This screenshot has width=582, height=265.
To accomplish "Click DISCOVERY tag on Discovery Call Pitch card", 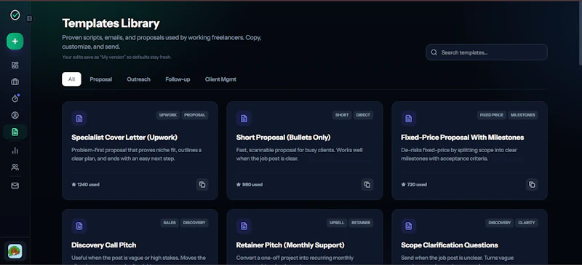I will point(194,223).
